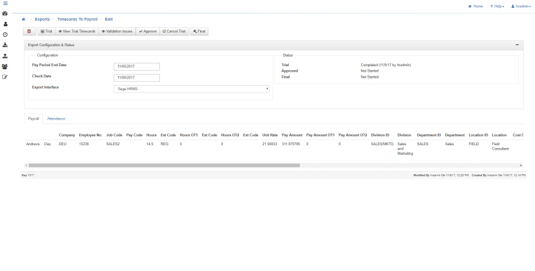The width and height of the screenshot is (535, 271).
Task: Click the 'SALES/MKTG' division ID cell
Action: [x=382, y=144]
